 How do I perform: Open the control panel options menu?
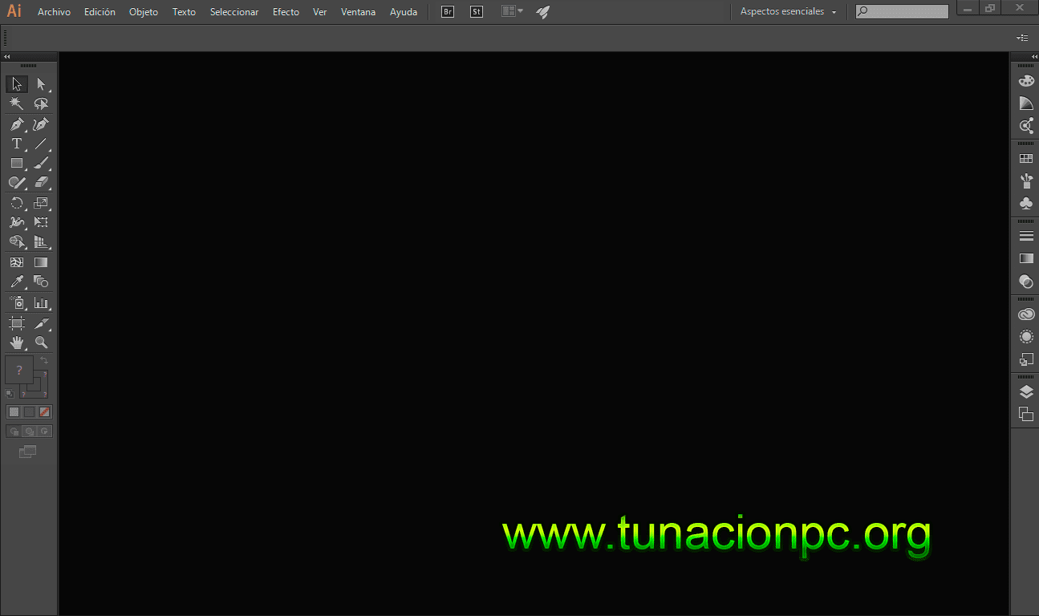1022,38
